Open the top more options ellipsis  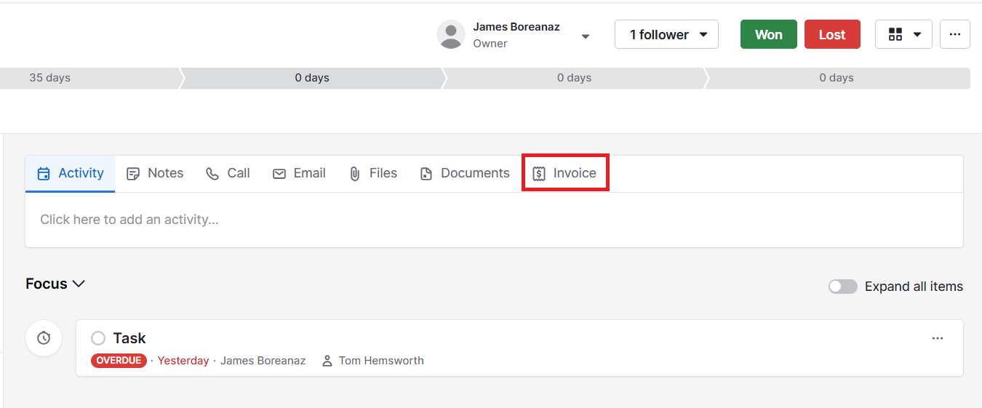click(x=955, y=34)
